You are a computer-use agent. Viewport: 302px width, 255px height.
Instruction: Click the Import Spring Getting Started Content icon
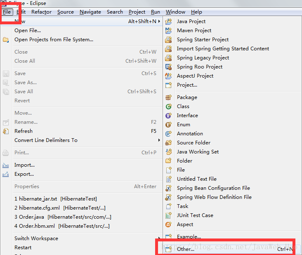(x=168, y=49)
